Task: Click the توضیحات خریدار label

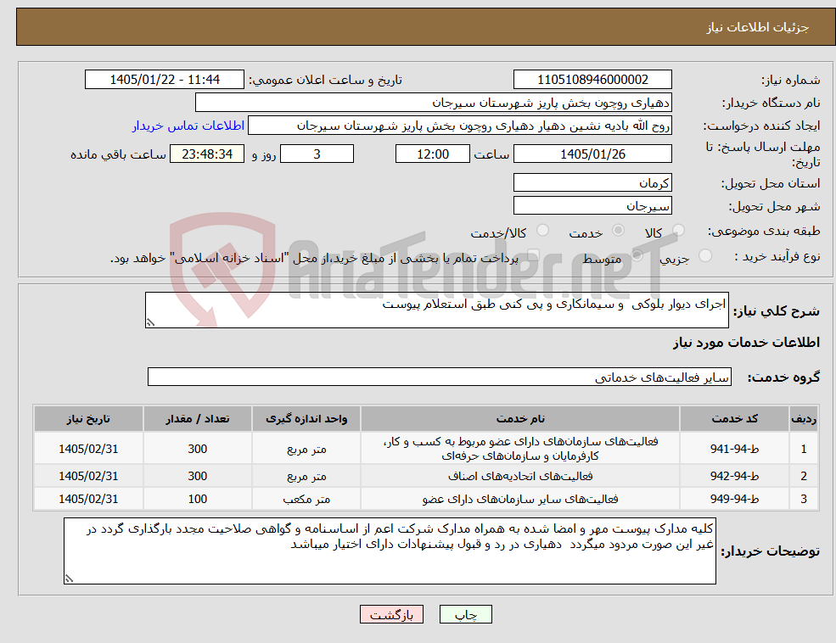Action: click(x=770, y=551)
